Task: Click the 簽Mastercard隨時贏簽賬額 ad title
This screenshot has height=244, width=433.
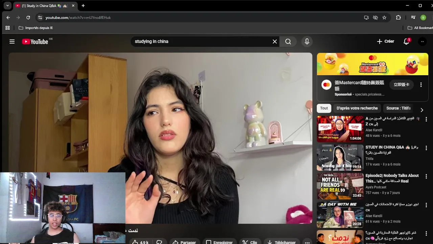Action: [359, 85]
